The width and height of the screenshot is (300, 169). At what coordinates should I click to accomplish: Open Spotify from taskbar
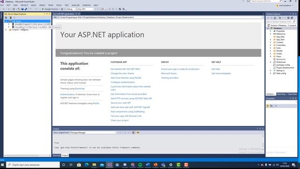click(x=140, y=165)
